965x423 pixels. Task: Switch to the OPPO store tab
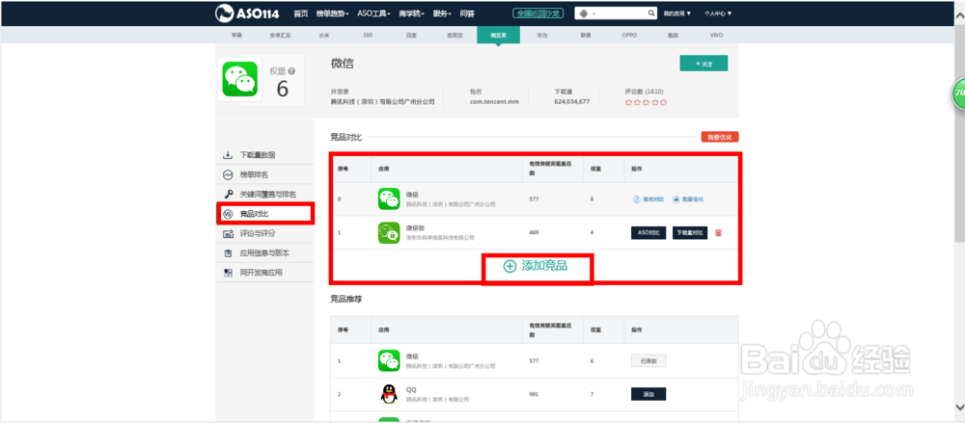pyautogui.click(x=629, y=36)
